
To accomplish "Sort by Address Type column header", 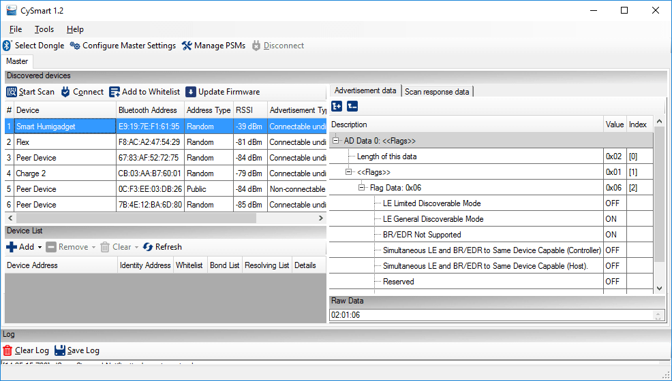I will [209, 110].
